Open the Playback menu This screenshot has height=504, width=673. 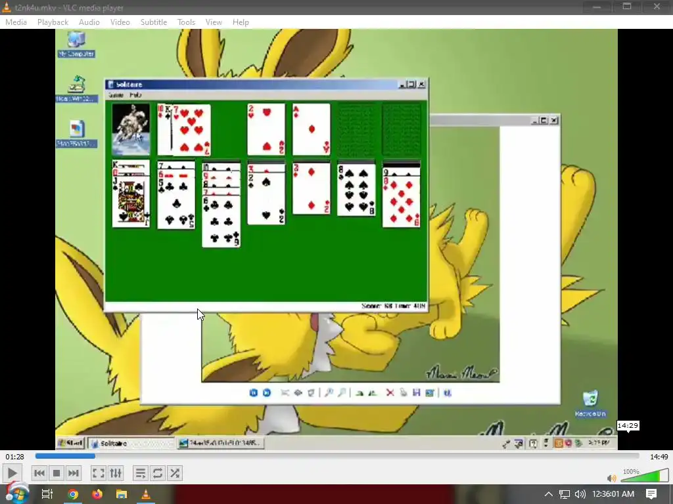click(53, 22)
